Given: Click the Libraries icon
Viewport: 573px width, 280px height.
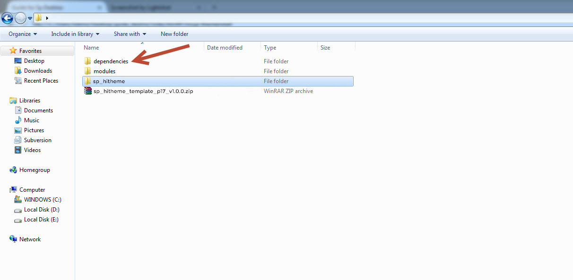Looking at the screenshot, I should coord(13,101).
